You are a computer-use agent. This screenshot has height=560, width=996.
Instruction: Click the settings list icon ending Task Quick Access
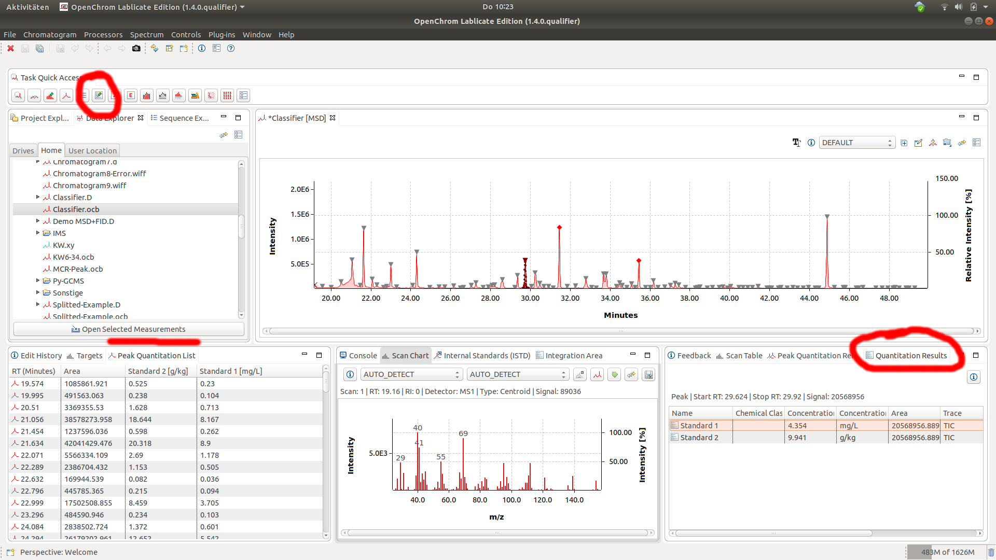click(x=243, y=95)
